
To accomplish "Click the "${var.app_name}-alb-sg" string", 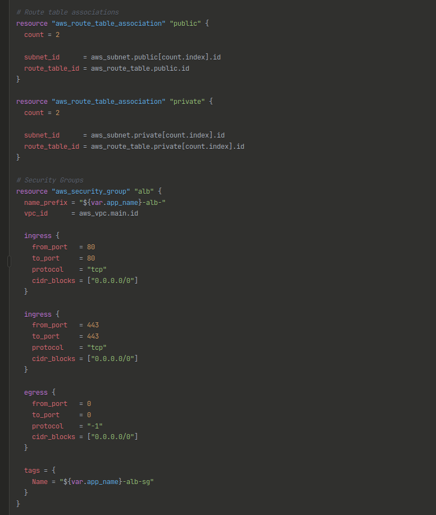I will (x=106, y=482).
